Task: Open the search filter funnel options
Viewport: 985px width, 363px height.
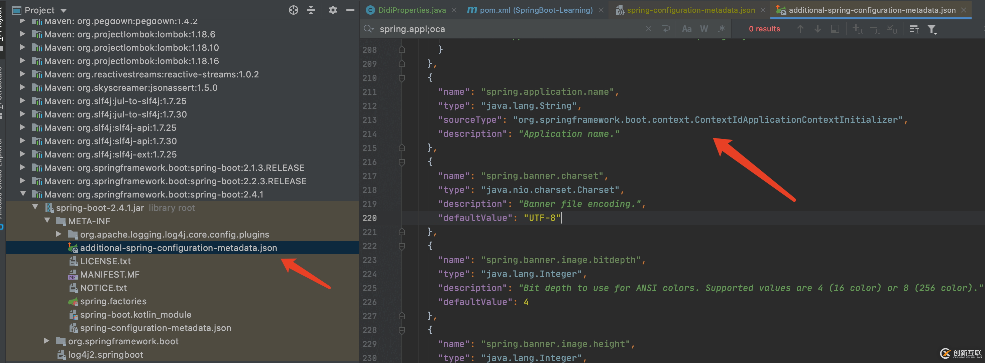Action: click(932, 29)
